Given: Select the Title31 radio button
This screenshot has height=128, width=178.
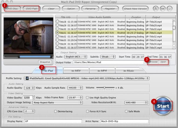Looking at the screenshot, I should pyautogui.click(x=57, y=33).
